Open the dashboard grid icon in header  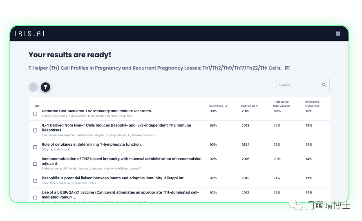(x=338, y=34)
